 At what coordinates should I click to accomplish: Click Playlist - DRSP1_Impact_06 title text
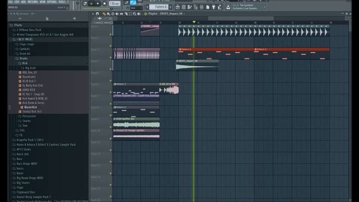coord(165,13)
